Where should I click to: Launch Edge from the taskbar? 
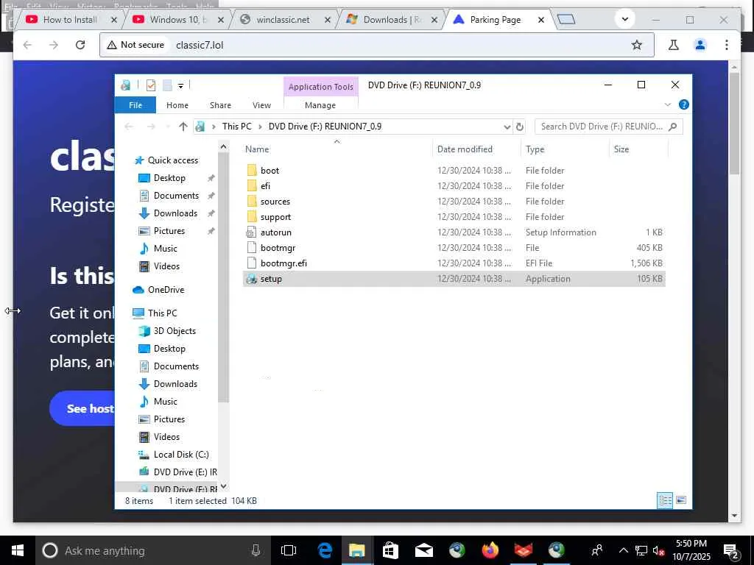(325, 550)
